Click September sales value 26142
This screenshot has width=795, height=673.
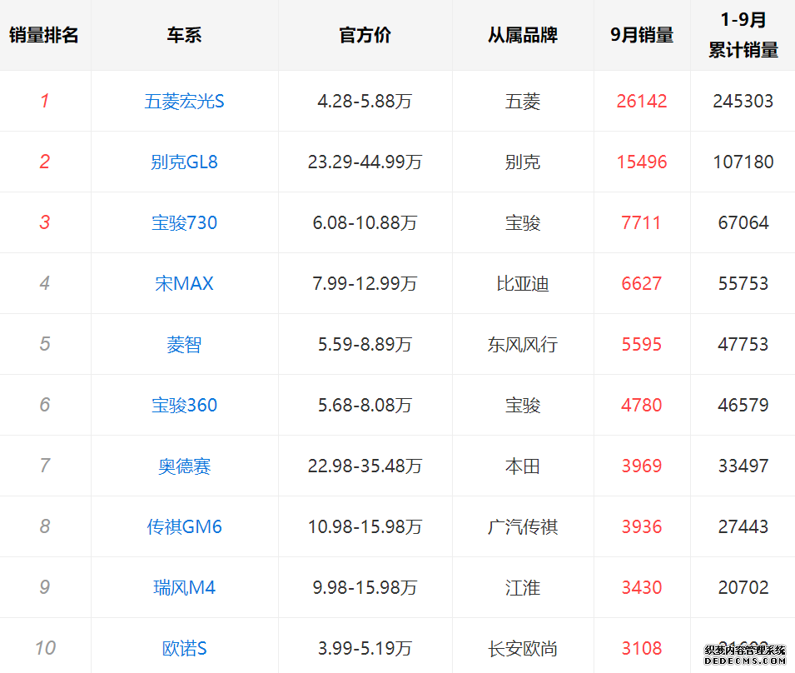pos(642,102)
